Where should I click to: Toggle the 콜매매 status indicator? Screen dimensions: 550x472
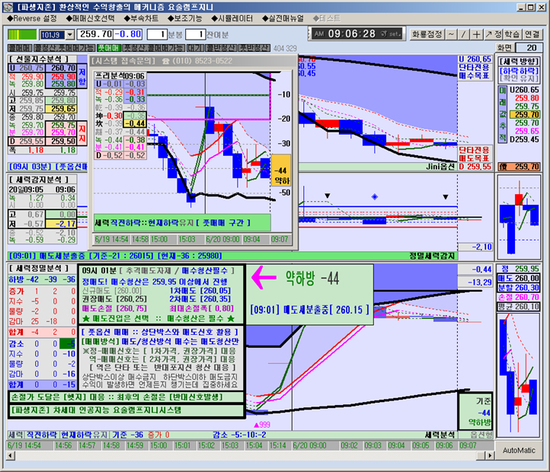20,48
